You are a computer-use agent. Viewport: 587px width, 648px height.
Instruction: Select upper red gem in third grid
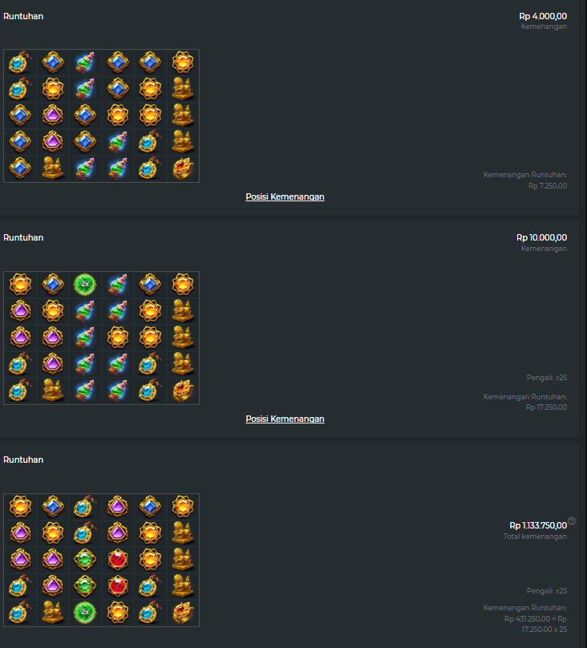118,559
